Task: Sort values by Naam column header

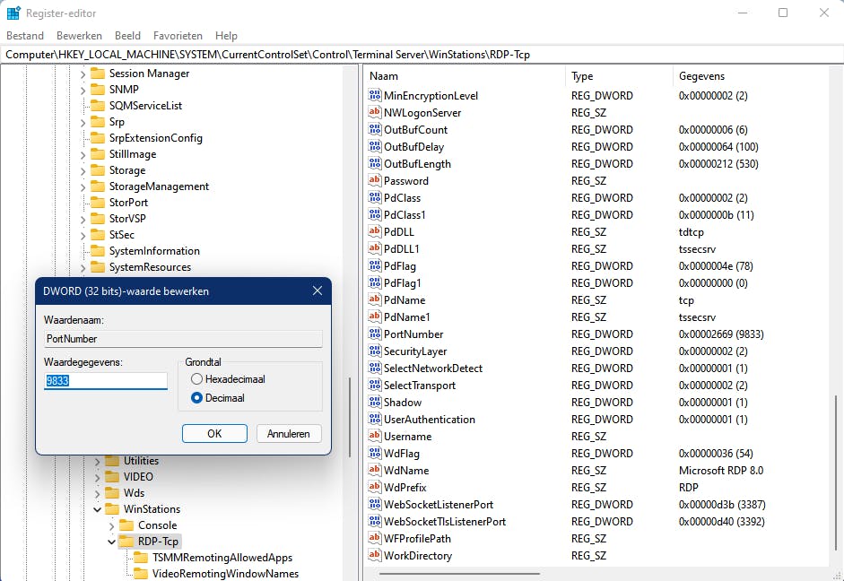Action: click(466, 76)
